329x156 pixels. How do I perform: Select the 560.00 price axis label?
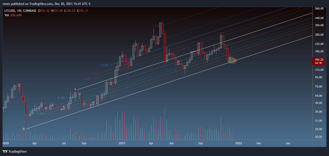click(x=319, y=8)
